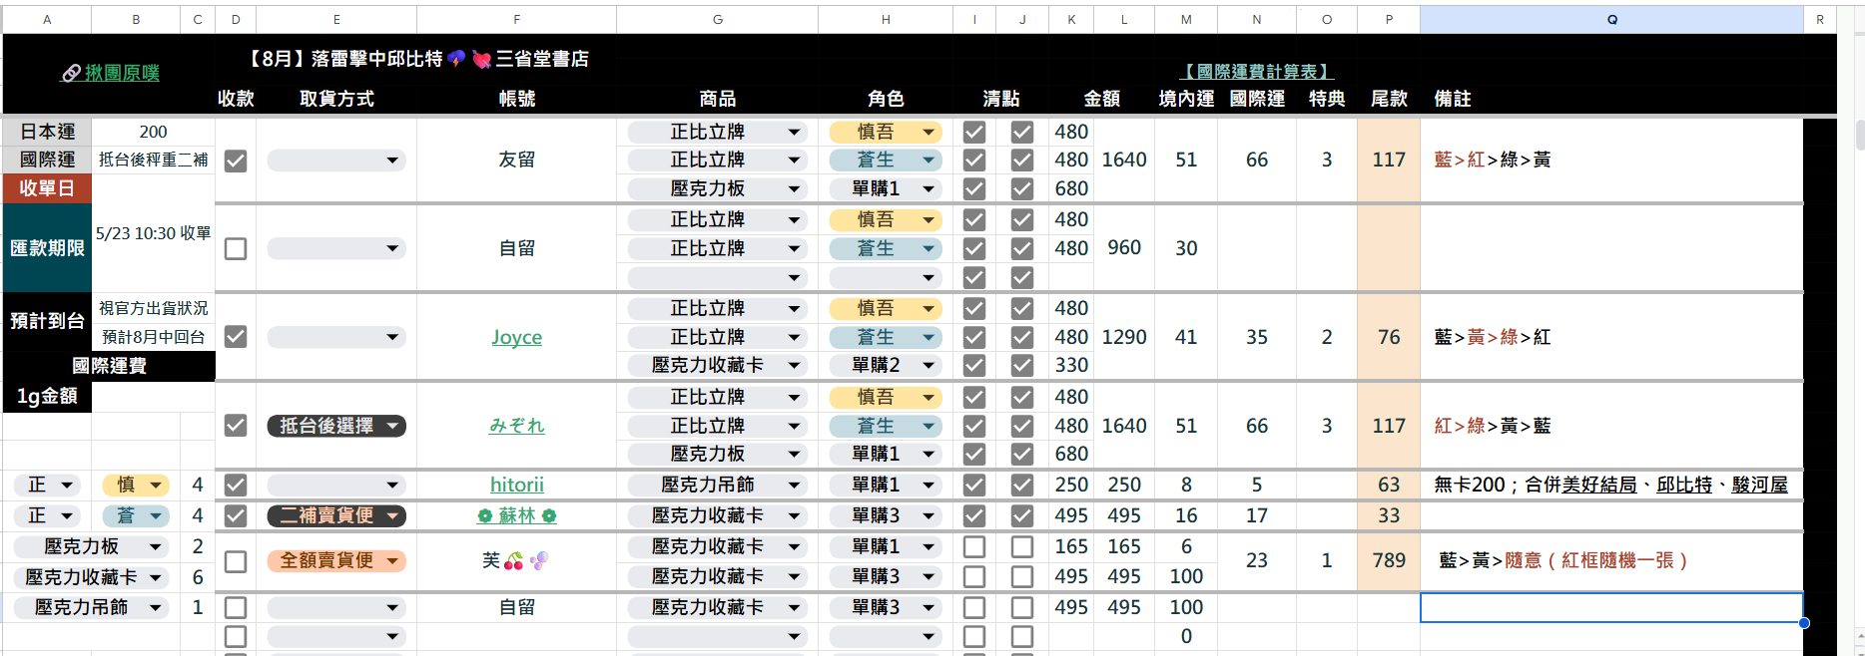1865x656 pixels.
Task: Click the pink heart emoji before 三省堂書店
Action: (x=481, y=60)
